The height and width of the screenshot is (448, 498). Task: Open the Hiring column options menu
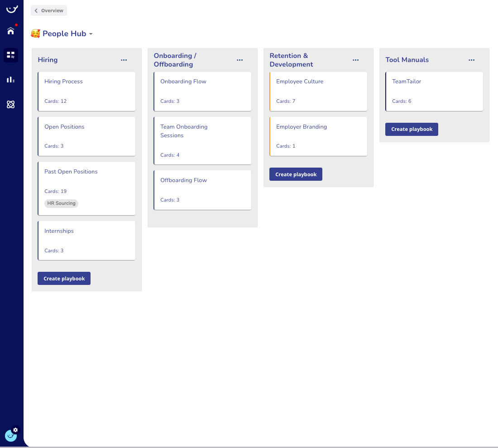pyautogui.click(x=124, y=60)
